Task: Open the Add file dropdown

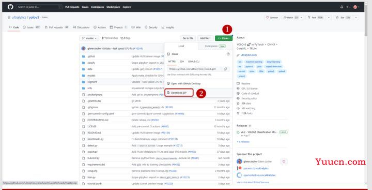Action: click(205, 38)
